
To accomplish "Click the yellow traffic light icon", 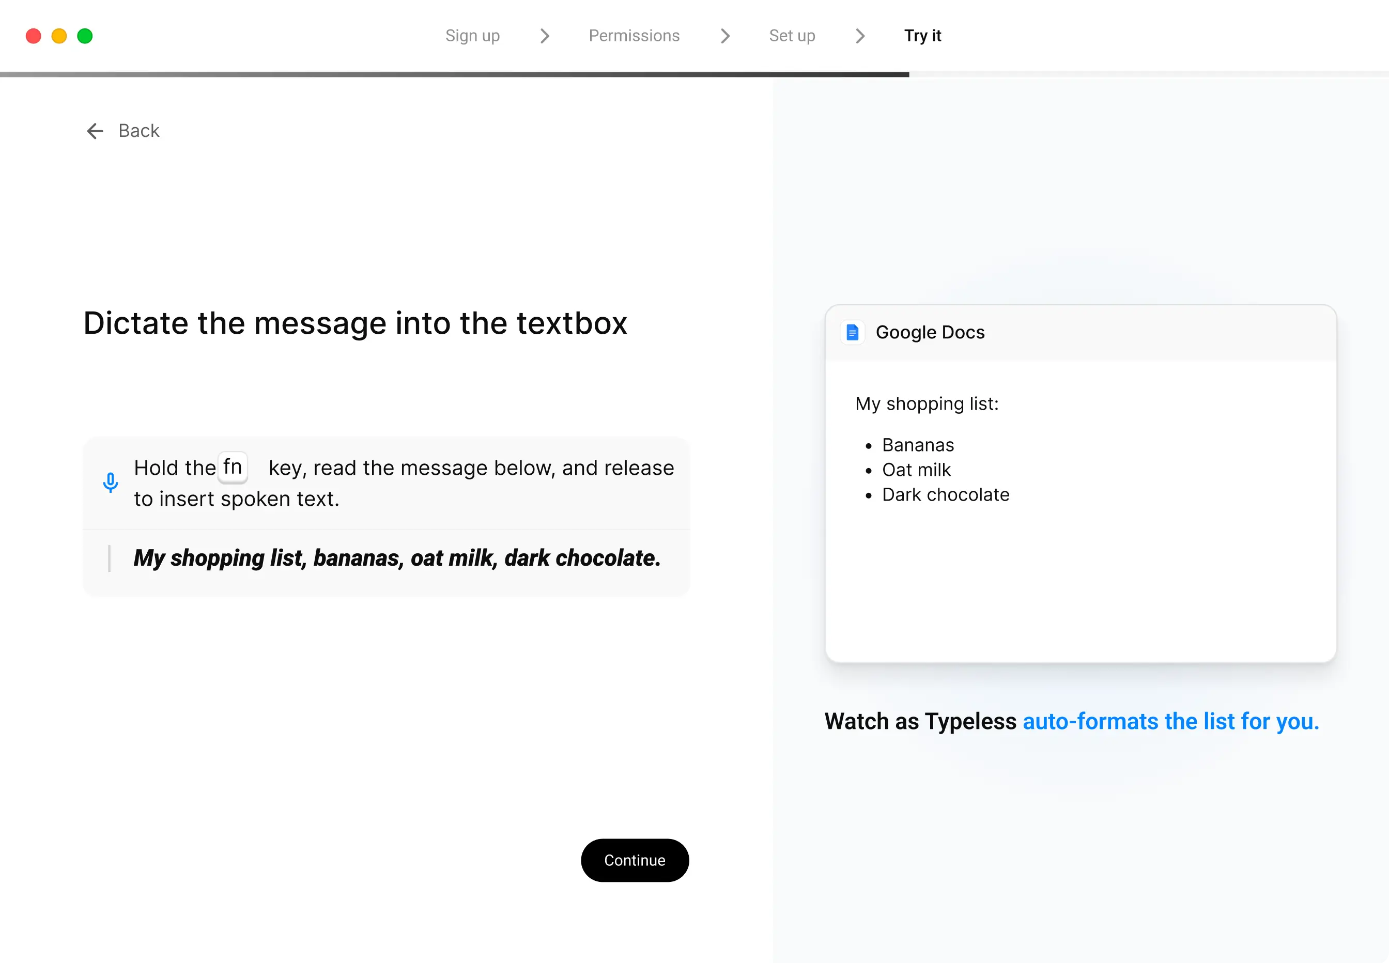I will (59, 36).
